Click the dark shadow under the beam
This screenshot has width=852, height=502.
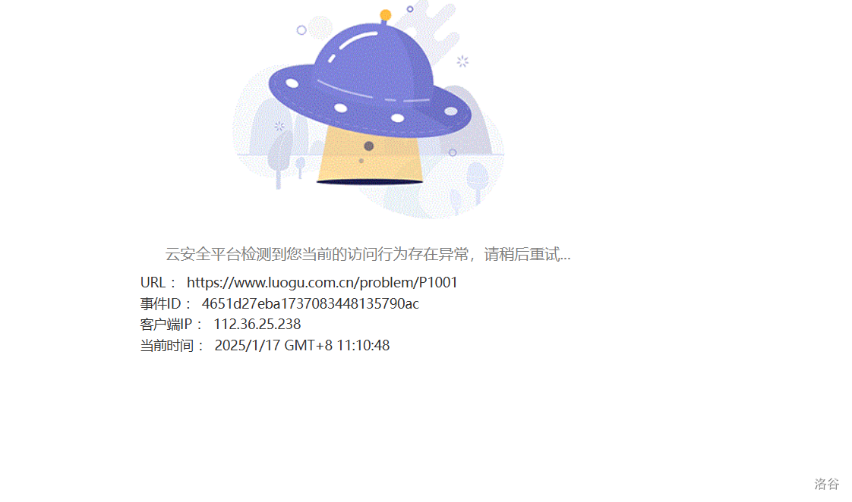(x=370, y=182)
